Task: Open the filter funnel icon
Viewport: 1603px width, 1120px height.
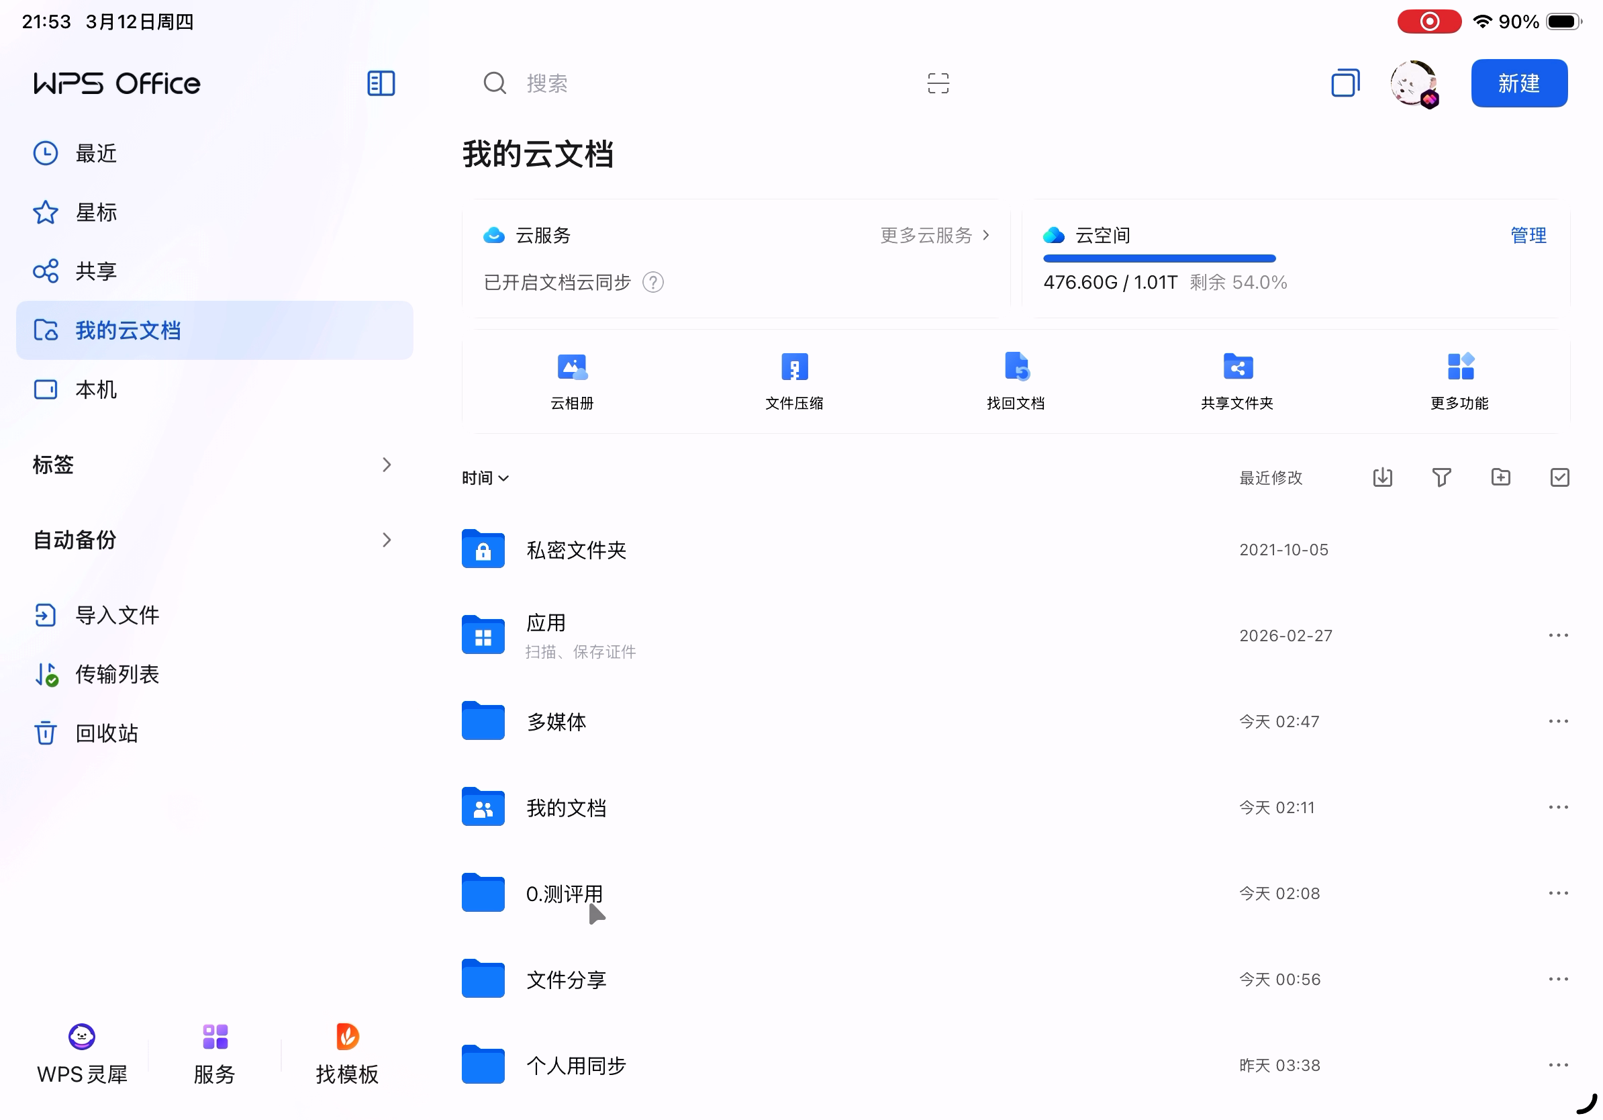Action: pos(1441,477)
